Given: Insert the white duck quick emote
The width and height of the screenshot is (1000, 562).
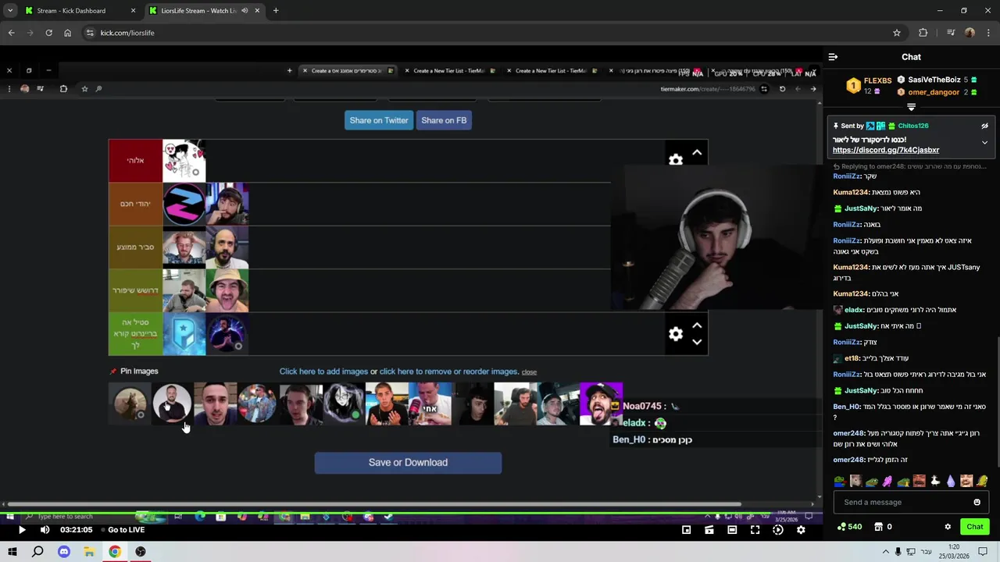Looking at the screenshot, I should (x=934, y=481).
